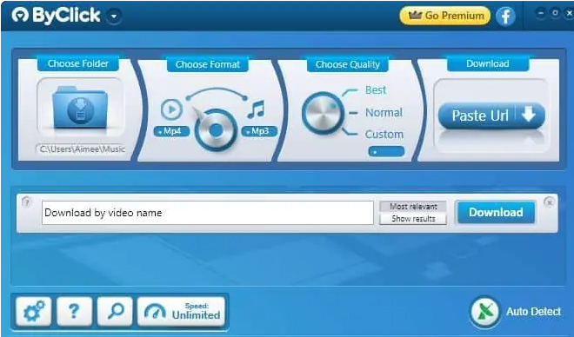Click the Download by video name field
Image resolution: width=574 pixels, height=337 pixels.
(x=208, y=213)
